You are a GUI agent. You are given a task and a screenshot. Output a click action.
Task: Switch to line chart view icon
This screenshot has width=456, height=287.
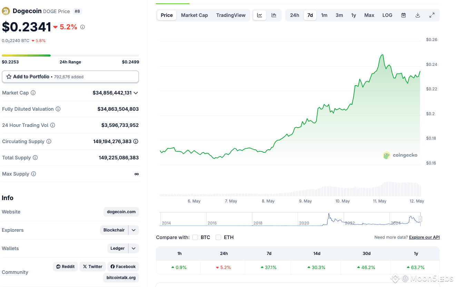click(x=260, y=15)
